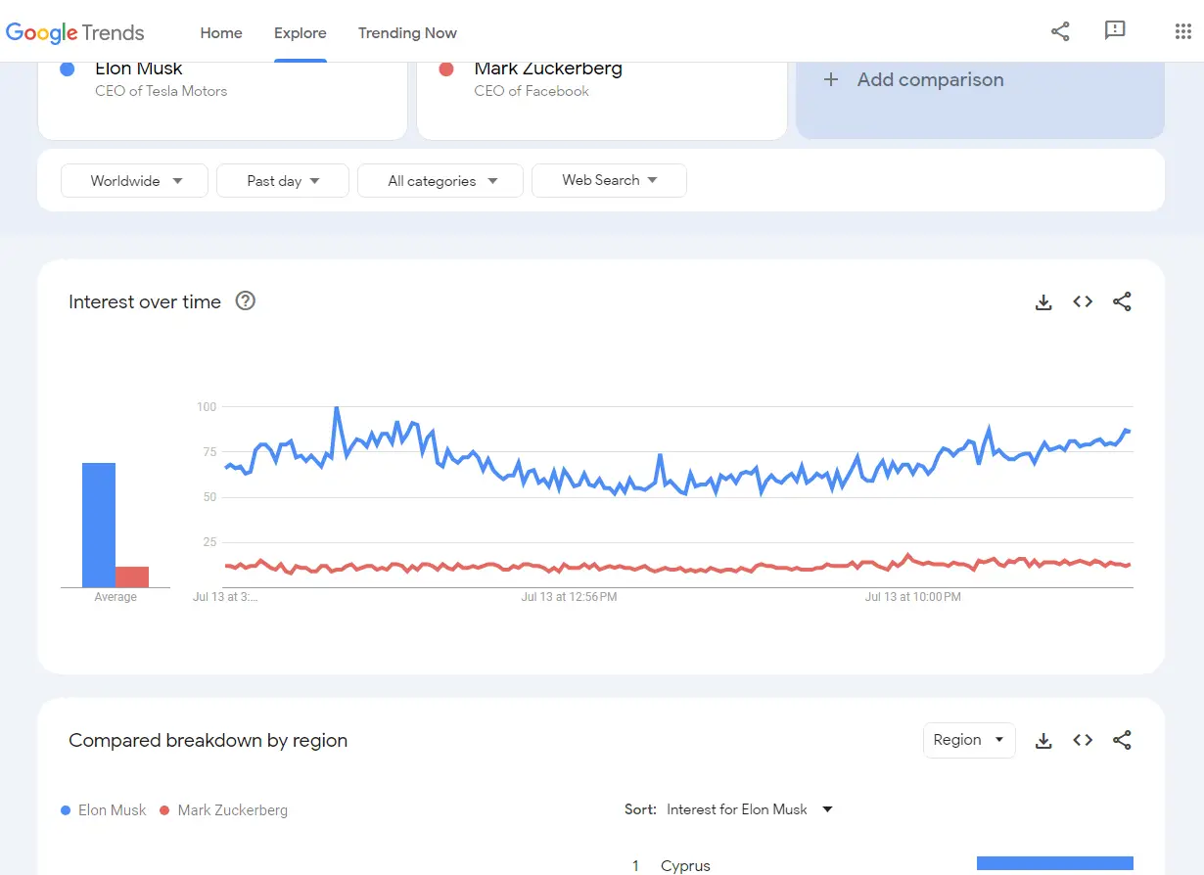Download Interest over time CSV

tap(1043, 302)
